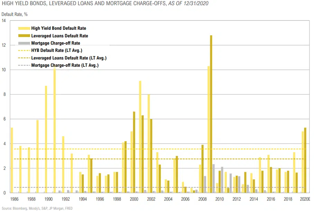This screenshot has width=314, height=211.
Task: Click the 2008 label on the x-axis
Action: click(x=202, y=200)
